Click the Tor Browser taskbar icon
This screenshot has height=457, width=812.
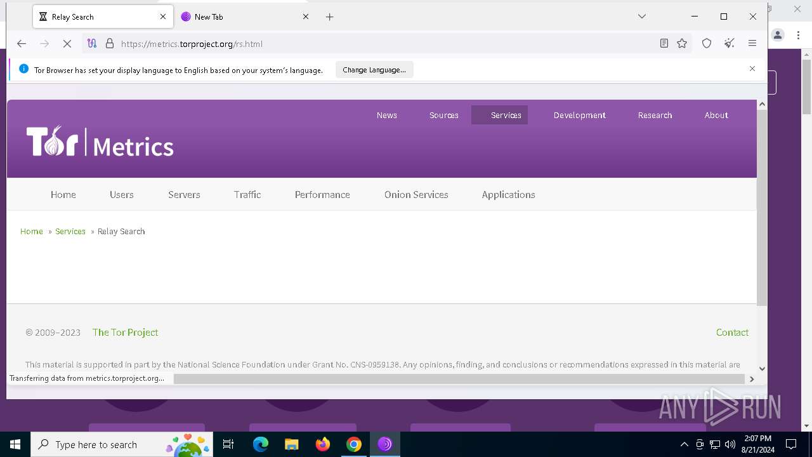pyautogui.click(x=385, y=444)
